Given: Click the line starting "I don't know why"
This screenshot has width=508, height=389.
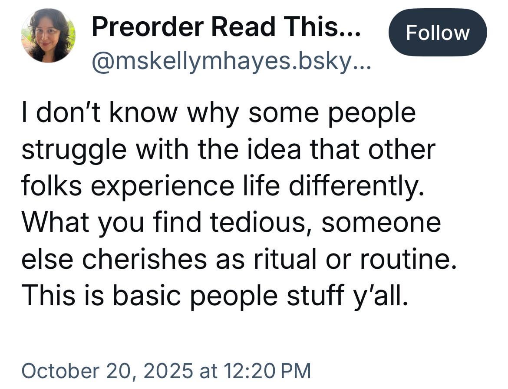Looking at the screenshot, I should coord(218,113).
